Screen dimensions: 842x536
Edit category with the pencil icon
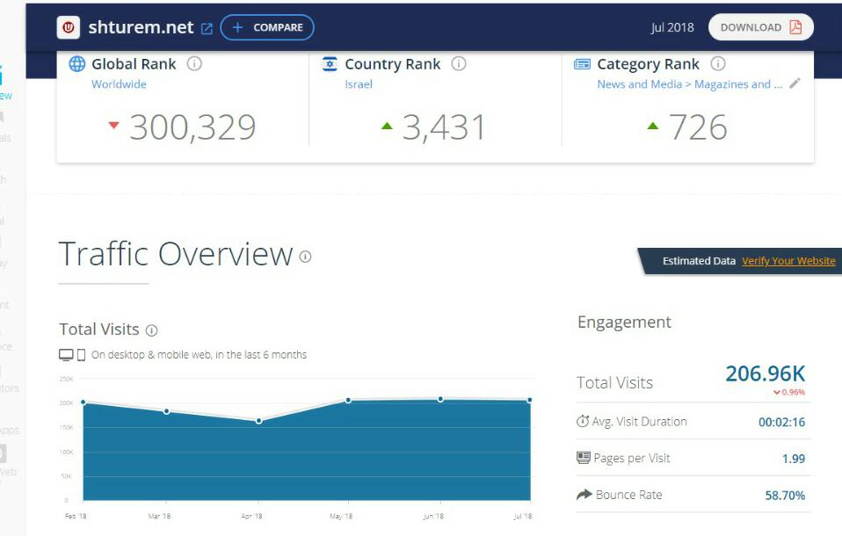click(x=795, y=83)
